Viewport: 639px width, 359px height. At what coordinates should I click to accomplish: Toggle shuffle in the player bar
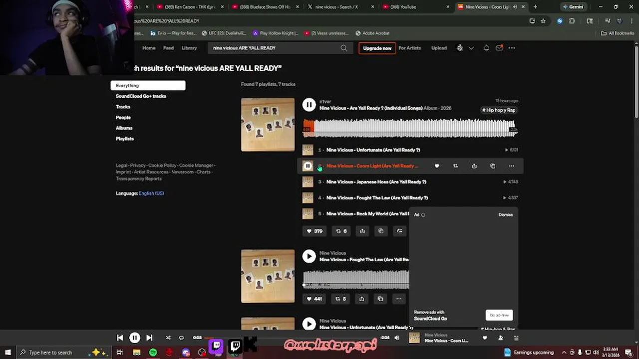pyautogui.click(x=168, y=338)
